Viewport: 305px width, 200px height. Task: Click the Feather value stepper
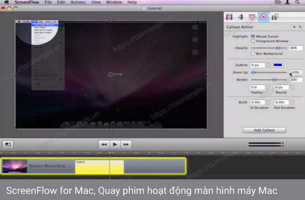coord(268,87)
